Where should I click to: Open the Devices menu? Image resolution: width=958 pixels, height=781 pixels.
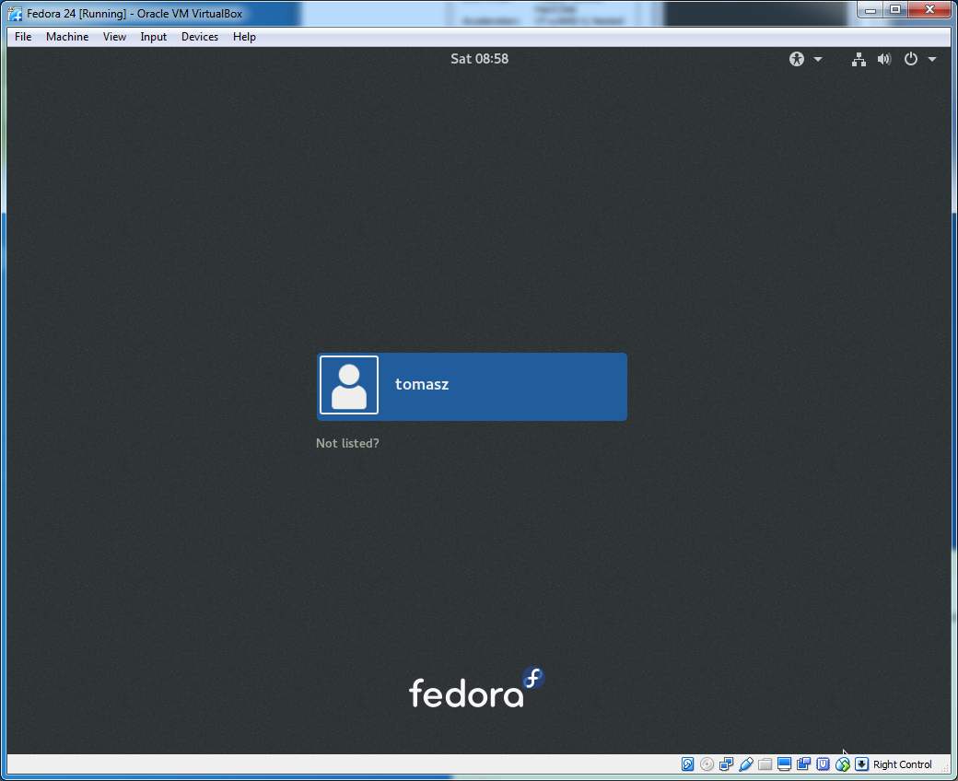[200, 37]
